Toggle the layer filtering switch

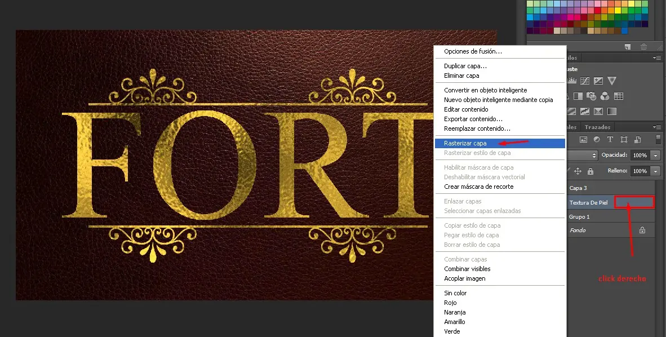(658, 139)
